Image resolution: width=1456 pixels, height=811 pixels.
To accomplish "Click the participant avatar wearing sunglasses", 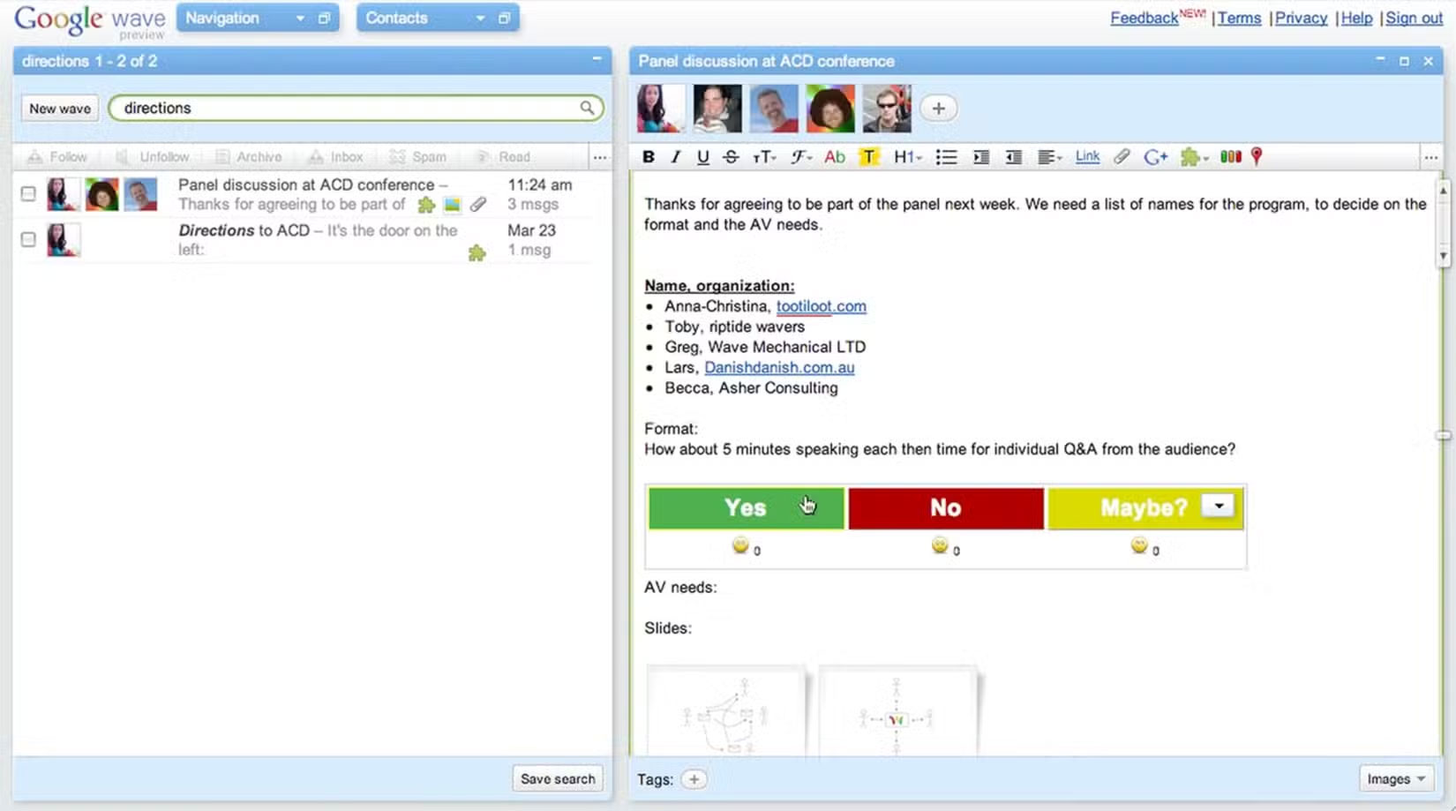I will click(887, 109).
